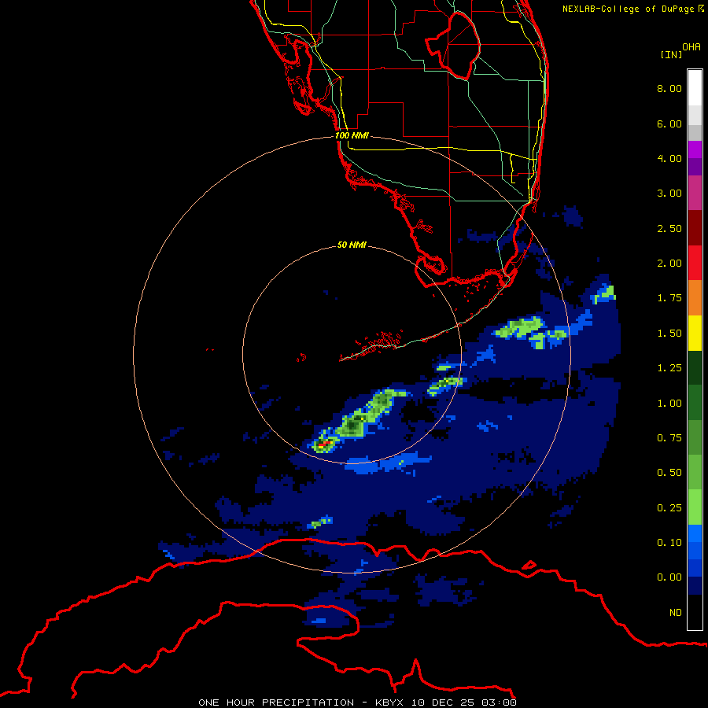Image resolution: width=708 pixels, height=708 pixels.
Task: Click the 2.50 legend value
Action: pos(669,228)
